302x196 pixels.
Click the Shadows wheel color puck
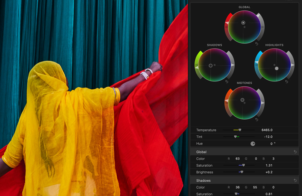tap(211, 65)
